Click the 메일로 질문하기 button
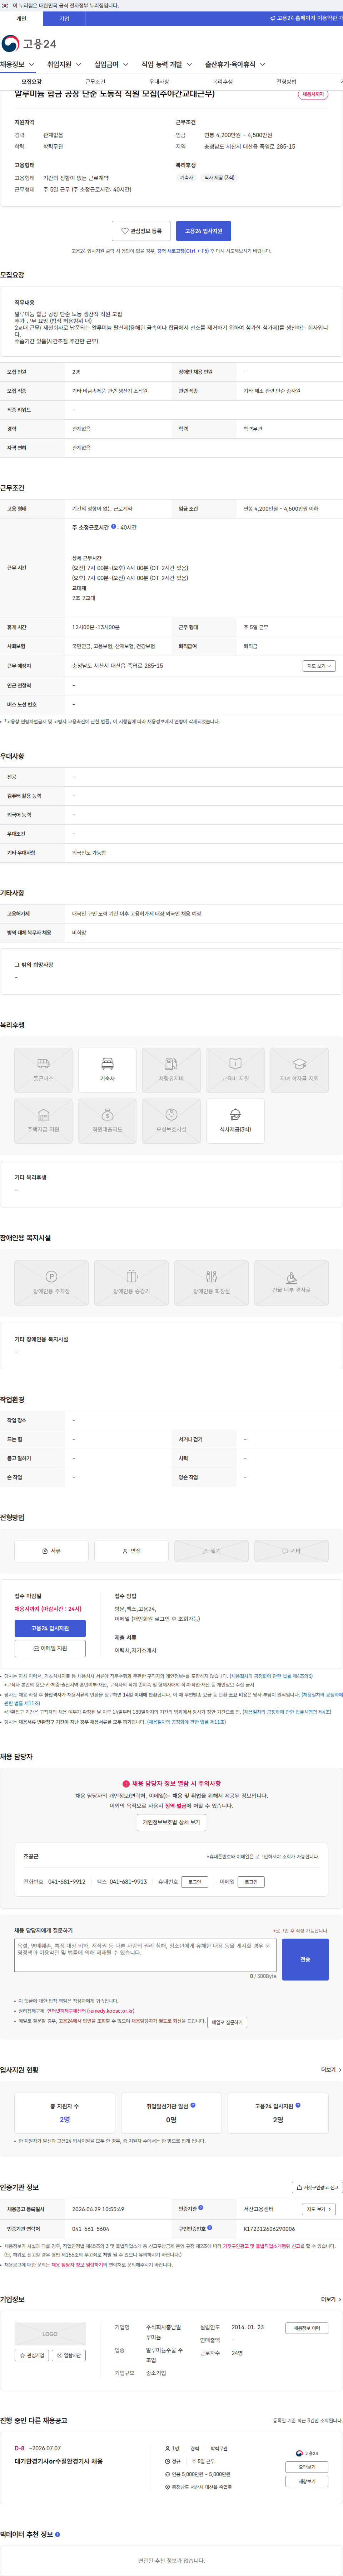Screen dimensions: 343x2576 point(227,2022)
